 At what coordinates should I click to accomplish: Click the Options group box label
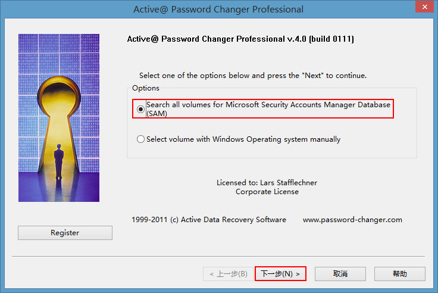coord(146,88)
